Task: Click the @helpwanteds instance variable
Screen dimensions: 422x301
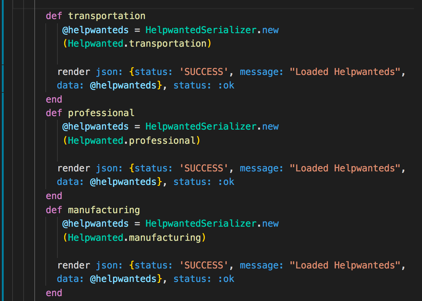Action: click(95, 30)
